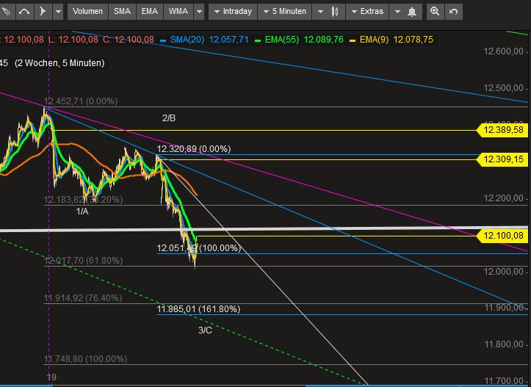Click the yellow 12.100,08 price tag
This screenshot has width=531, height=387.
(x=502, y=236)
